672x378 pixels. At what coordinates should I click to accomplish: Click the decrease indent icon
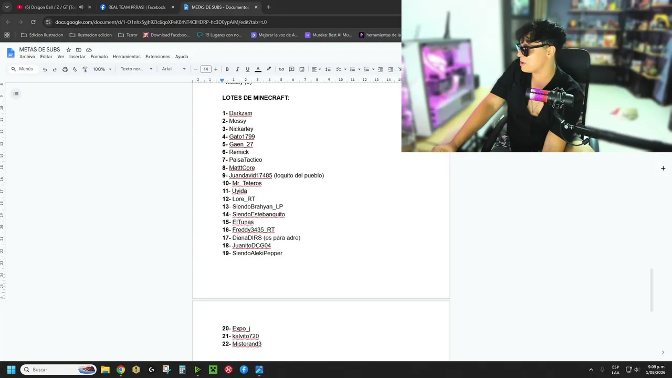(x=381, y=69)
